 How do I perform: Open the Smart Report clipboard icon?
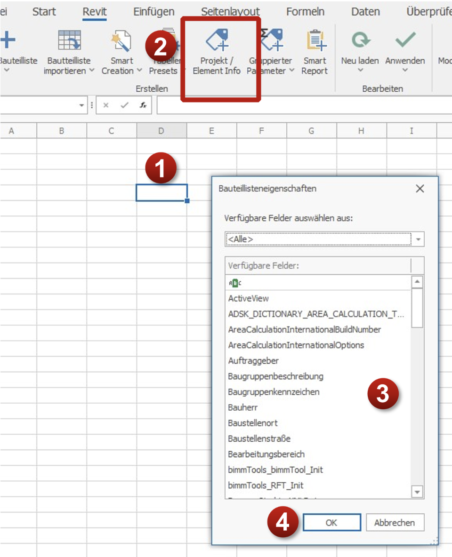(316, 40)
